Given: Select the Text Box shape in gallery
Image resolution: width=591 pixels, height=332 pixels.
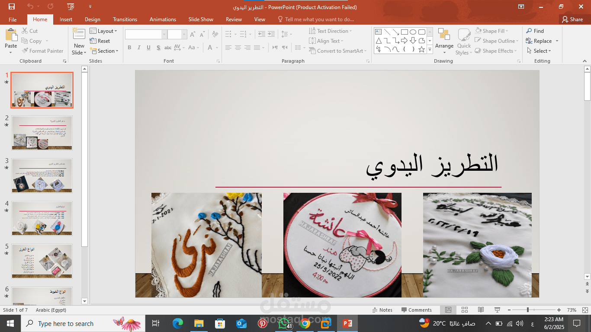Looking at the screenshot, I should pos(378,32).
